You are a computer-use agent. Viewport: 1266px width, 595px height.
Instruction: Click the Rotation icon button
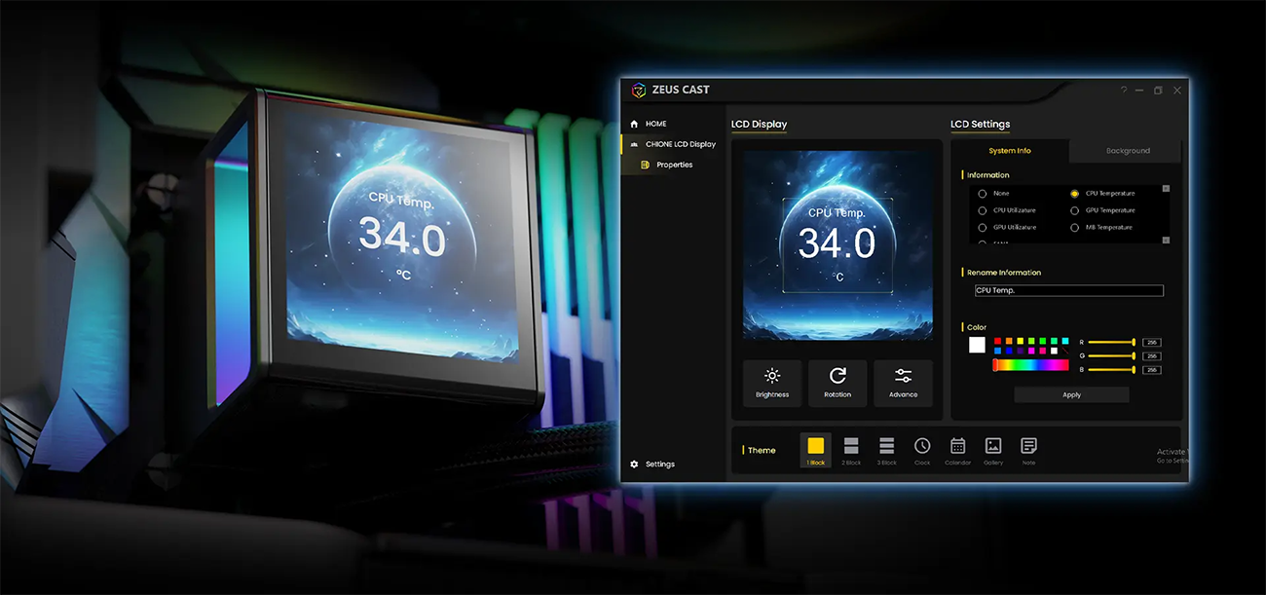(838, 383)
